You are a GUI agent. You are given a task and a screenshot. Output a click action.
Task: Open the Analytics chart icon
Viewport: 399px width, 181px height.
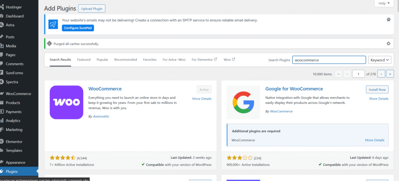pos(1,121)
